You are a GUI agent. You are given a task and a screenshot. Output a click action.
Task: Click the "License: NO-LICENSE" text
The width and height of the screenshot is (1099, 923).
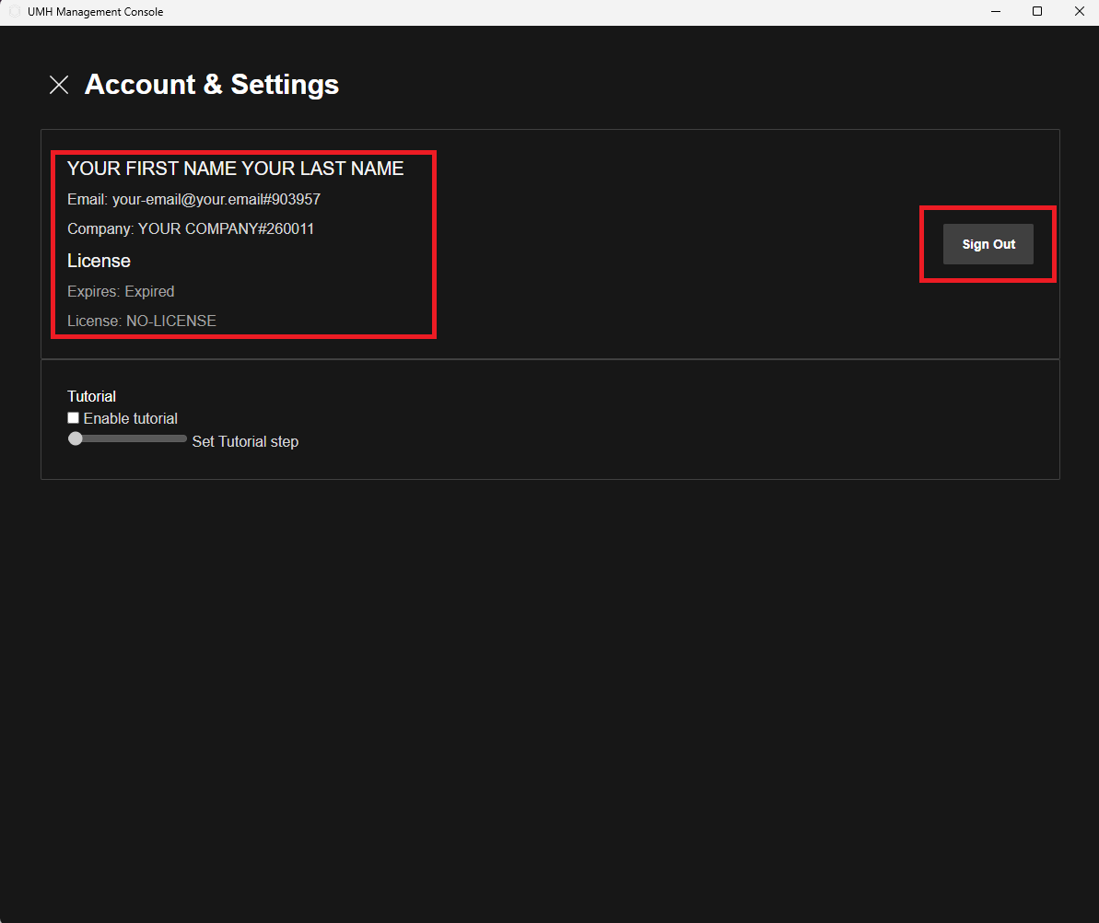point(142,321)
